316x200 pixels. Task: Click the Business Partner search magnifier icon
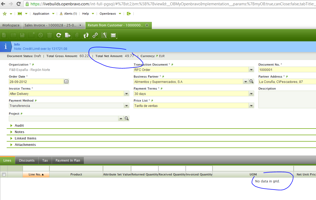click(251, 81)
